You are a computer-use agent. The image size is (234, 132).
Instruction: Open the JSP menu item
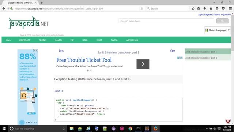72,40
